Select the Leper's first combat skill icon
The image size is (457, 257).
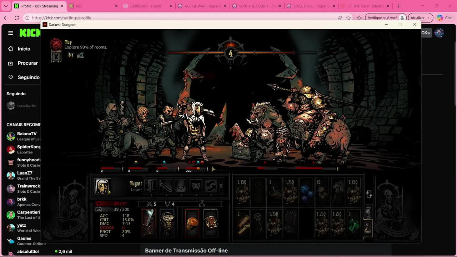tap(151, 186)
